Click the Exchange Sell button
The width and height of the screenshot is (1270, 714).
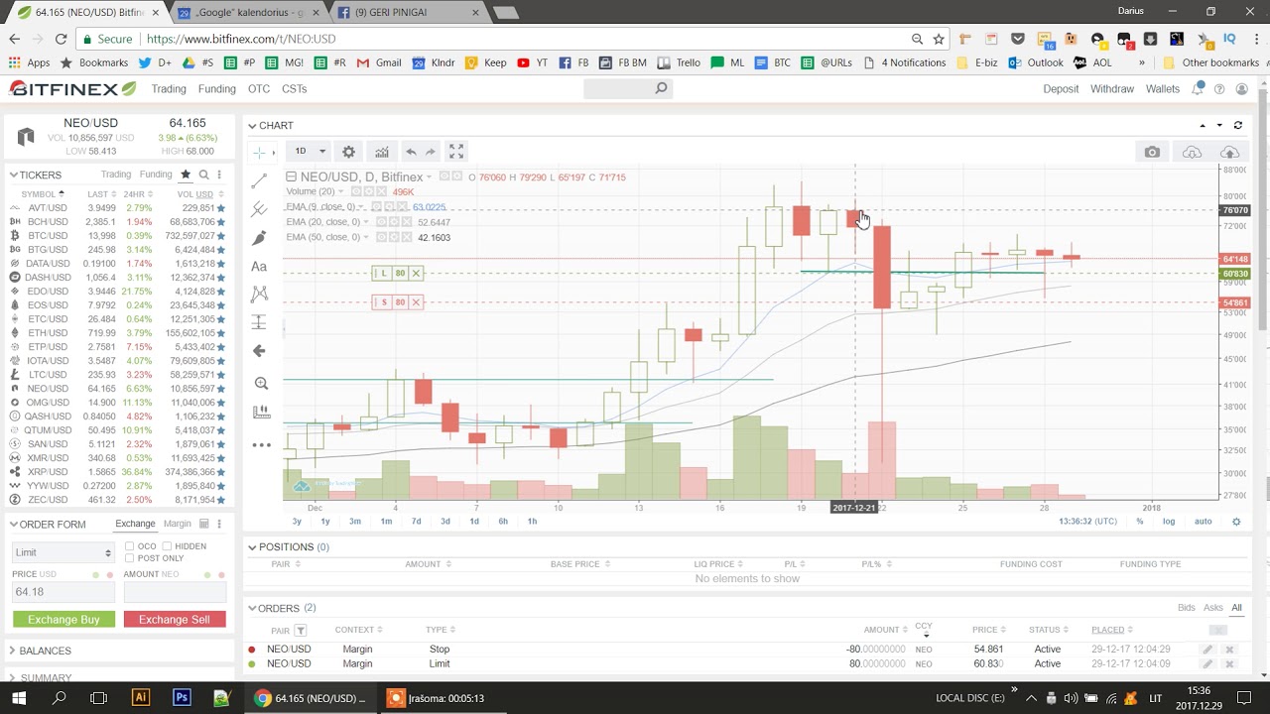pyautogui.click(x=175, y=619)
